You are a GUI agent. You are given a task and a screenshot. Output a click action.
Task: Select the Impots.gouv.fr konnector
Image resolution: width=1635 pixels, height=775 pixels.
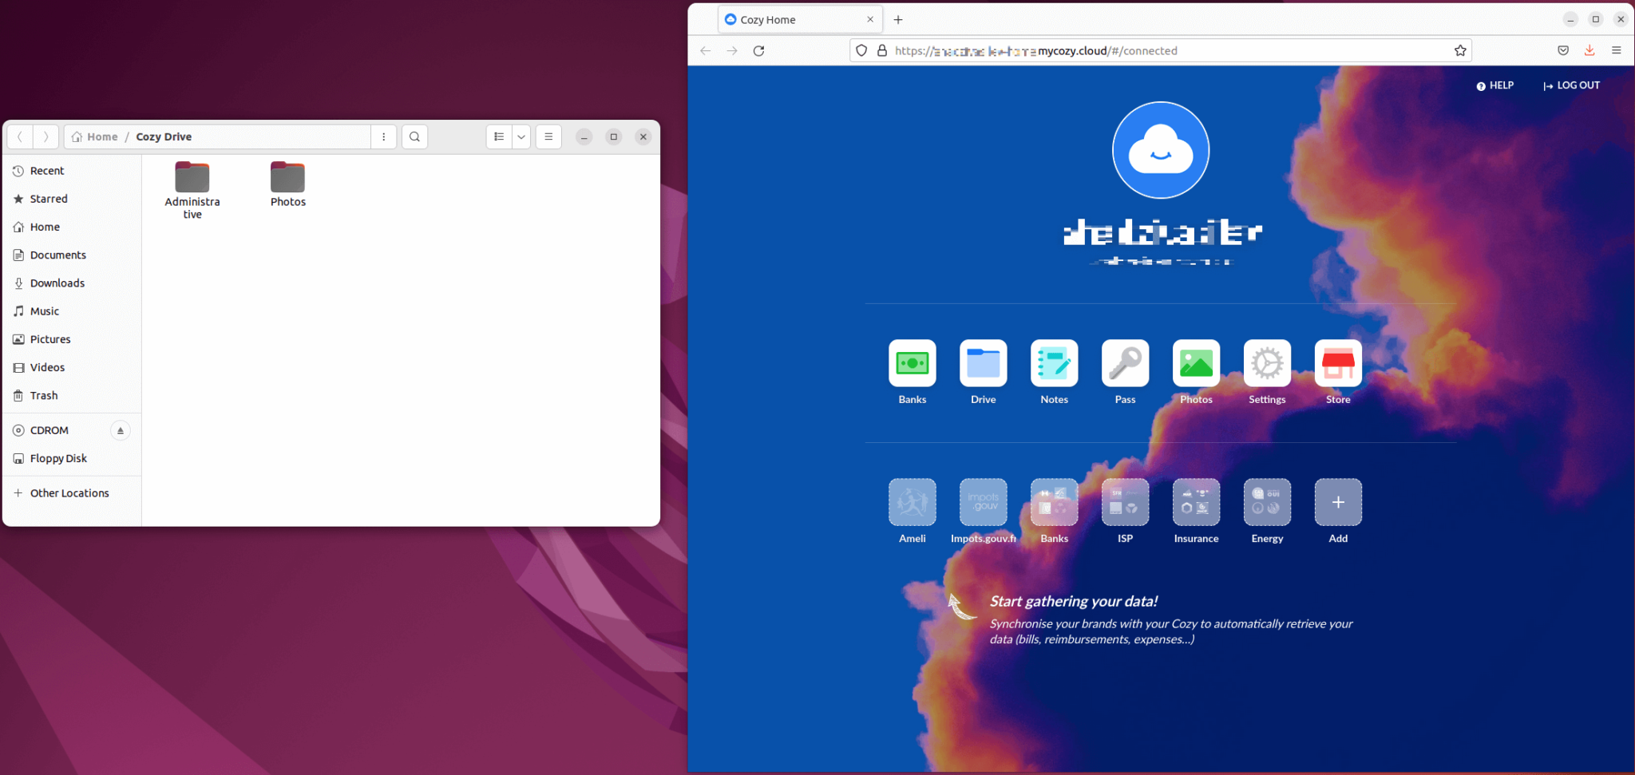(982, 503)
